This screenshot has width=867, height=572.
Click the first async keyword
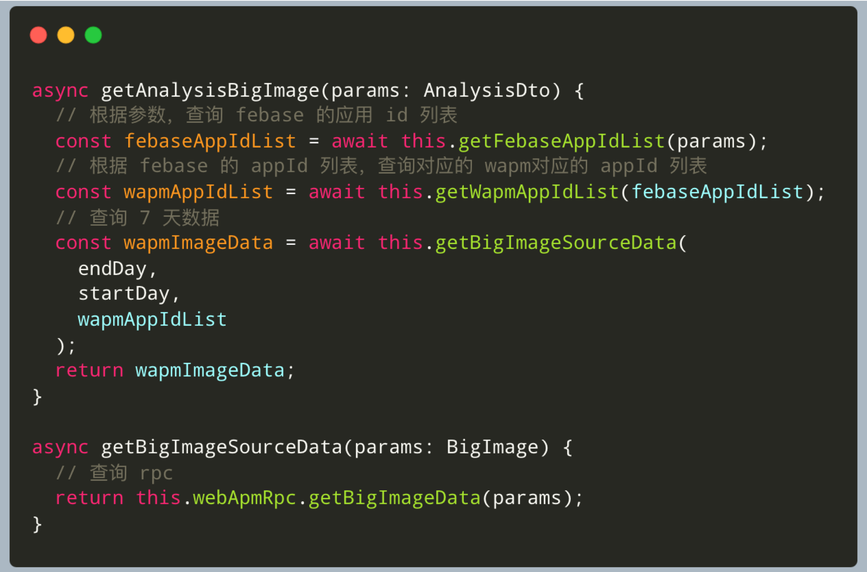tap(60, 91)
